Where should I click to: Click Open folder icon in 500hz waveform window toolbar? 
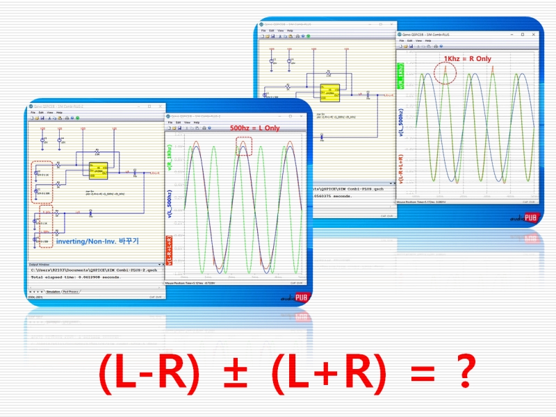(x=174, y=127)
